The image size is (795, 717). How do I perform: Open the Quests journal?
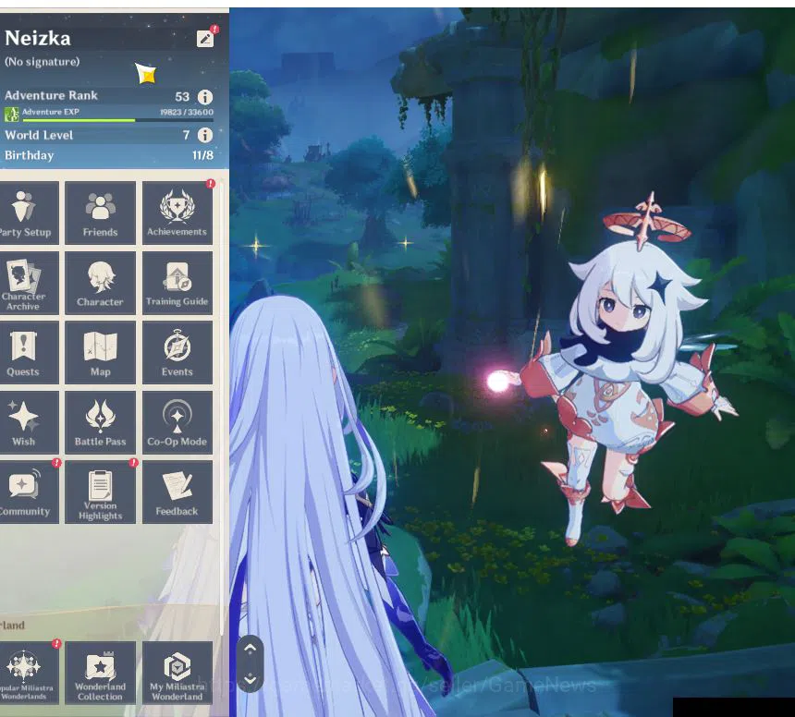(29, 353)
